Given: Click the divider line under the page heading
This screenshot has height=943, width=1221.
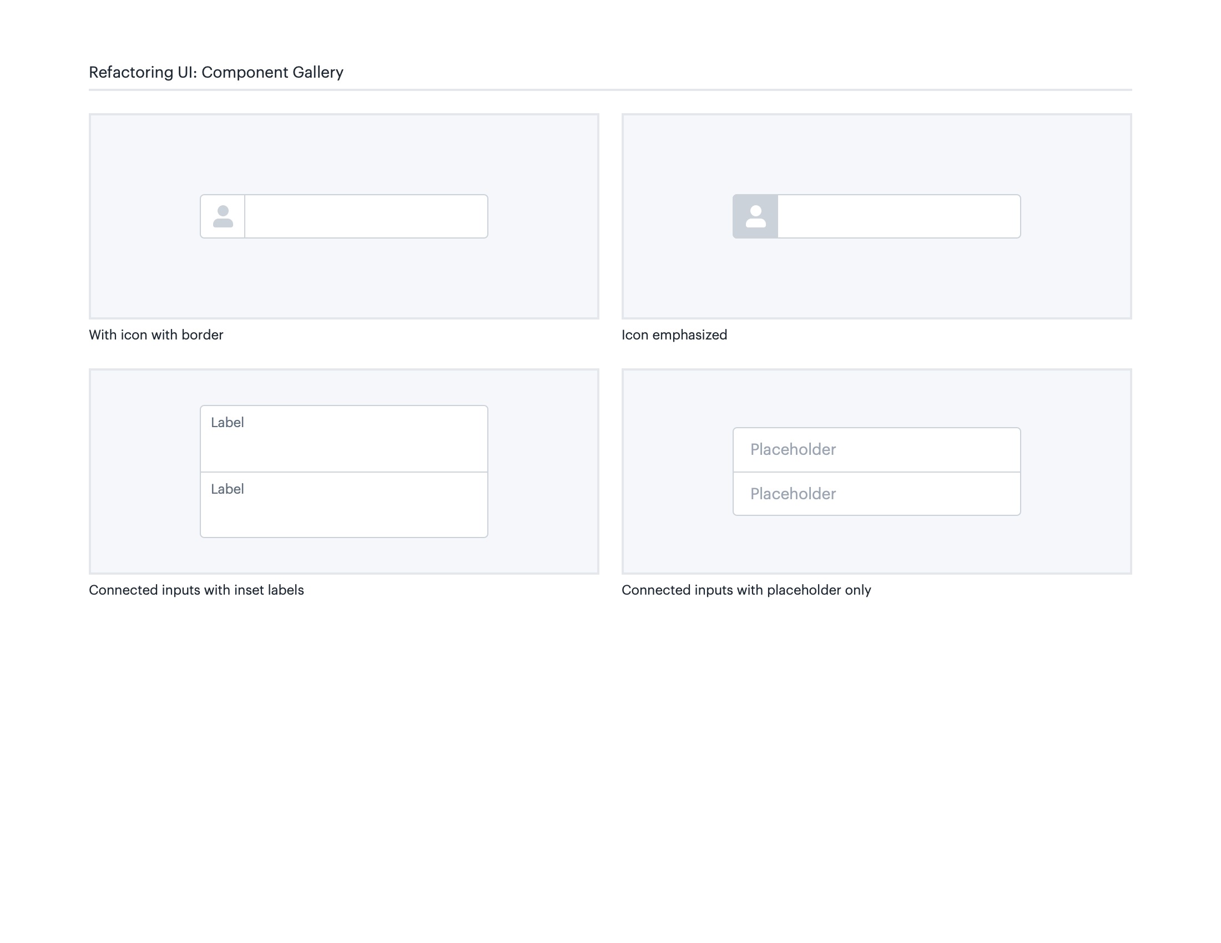Looking at the screenshot, I should click(610, 89).
